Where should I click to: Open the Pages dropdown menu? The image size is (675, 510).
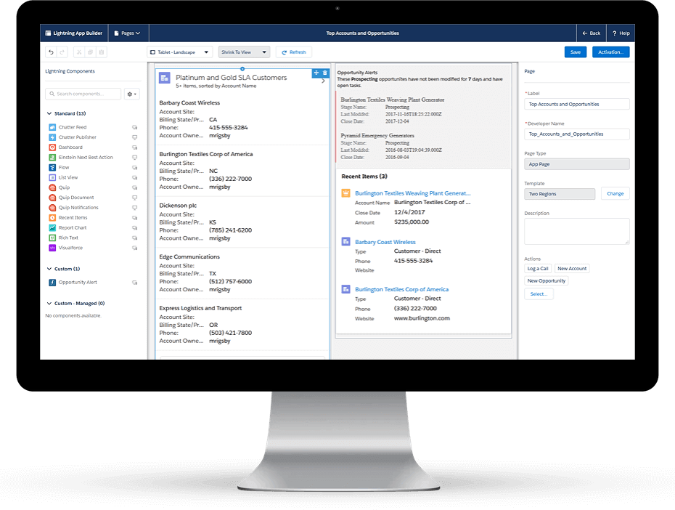point(128,33)
